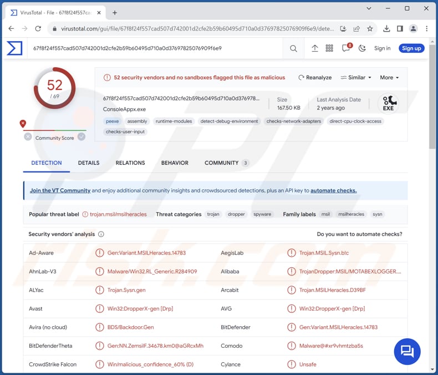Click the detect-debug-environment tag
Image resolution: width=438 pixels, height=375 pixels.
tap(229, 121)
